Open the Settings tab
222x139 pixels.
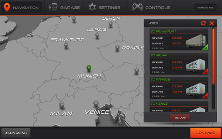click(x=105, y=7)
